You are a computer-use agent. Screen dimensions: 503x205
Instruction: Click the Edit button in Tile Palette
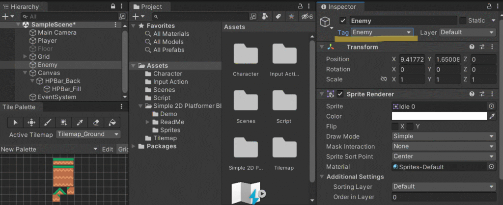click(107, 149)
